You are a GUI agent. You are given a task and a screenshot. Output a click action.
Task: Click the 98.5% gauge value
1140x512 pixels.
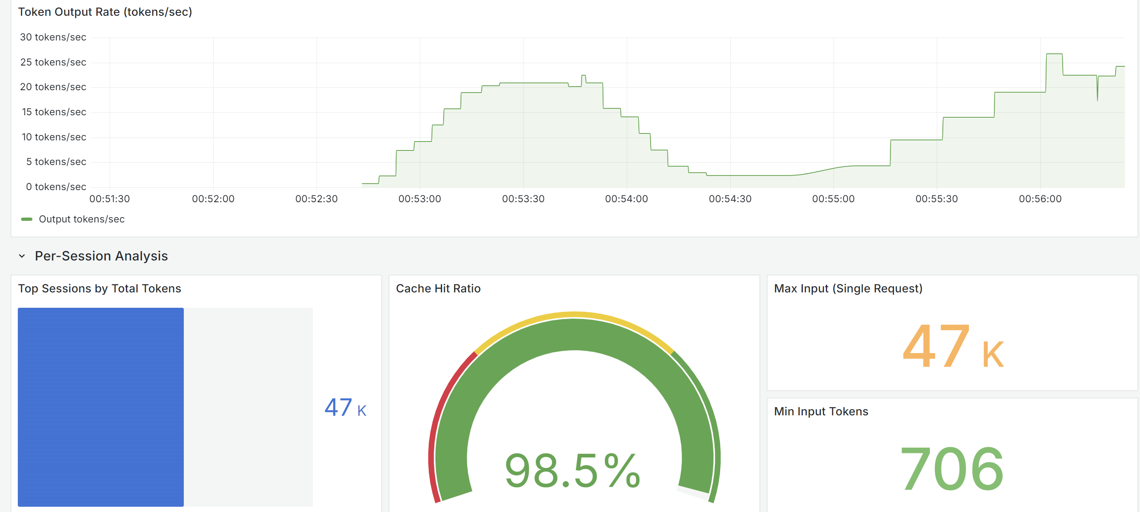coord(573,471)
